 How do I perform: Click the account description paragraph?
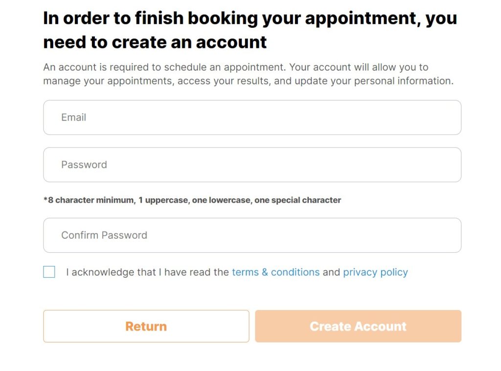click(248, 74)
